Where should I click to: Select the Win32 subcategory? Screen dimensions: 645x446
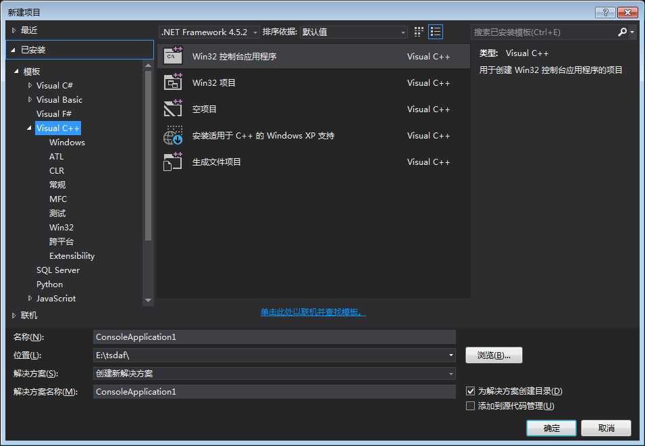tap(61, 227)
